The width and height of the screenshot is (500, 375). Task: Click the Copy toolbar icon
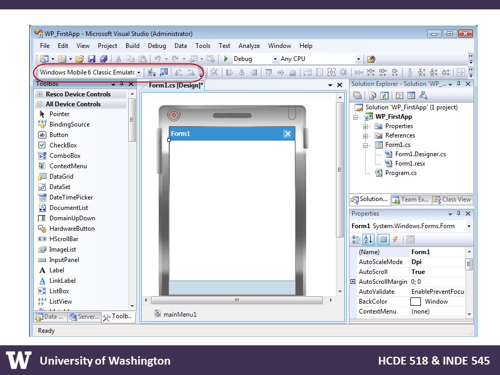(130, 59)
